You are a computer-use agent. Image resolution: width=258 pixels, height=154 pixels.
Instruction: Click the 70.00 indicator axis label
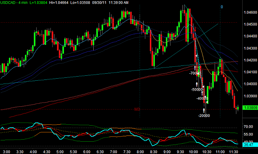248,126
